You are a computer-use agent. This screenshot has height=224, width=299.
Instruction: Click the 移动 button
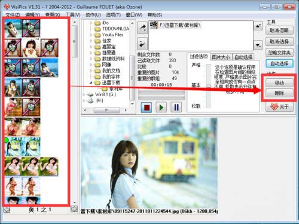(279, 83)
